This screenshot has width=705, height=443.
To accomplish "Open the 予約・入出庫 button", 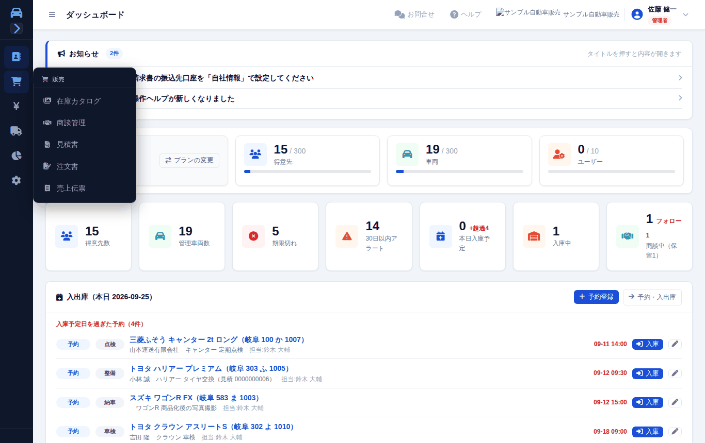I will [652, 297].
